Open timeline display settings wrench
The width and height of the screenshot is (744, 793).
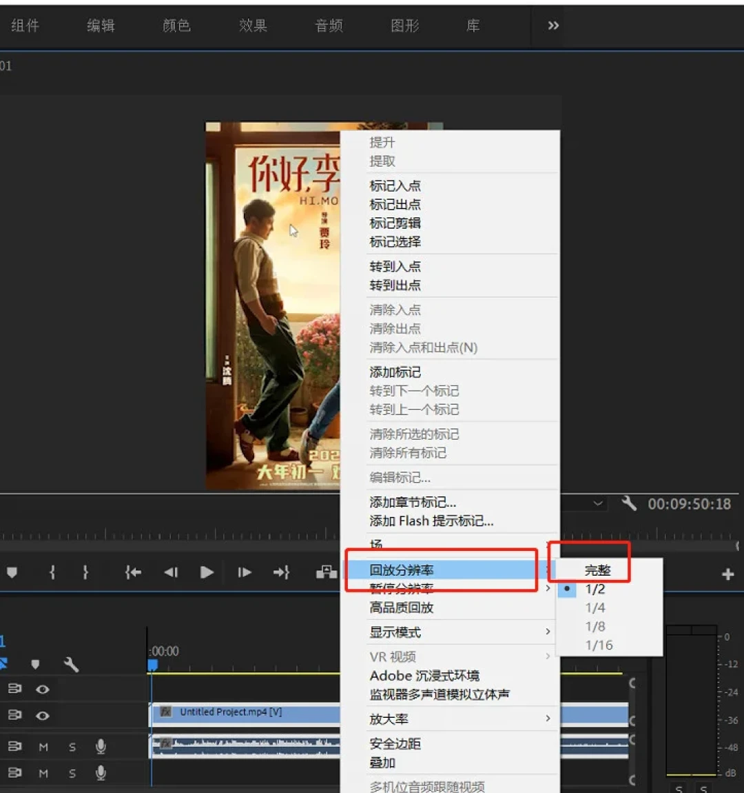71,664
